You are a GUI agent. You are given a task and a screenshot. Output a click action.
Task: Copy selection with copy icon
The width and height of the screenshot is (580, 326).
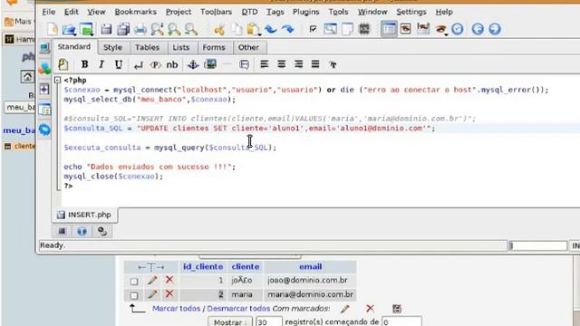click(x=237, y=29)
